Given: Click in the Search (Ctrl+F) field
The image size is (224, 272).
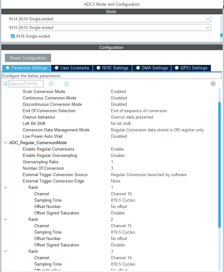Looking at the screenshot, I should pos(26,84).
